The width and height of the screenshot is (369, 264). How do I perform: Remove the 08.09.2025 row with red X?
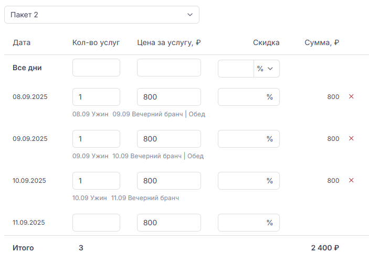pos(352,97)
